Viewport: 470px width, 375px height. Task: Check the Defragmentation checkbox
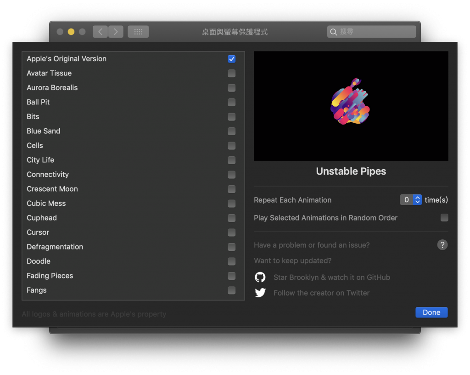[231, 247]
